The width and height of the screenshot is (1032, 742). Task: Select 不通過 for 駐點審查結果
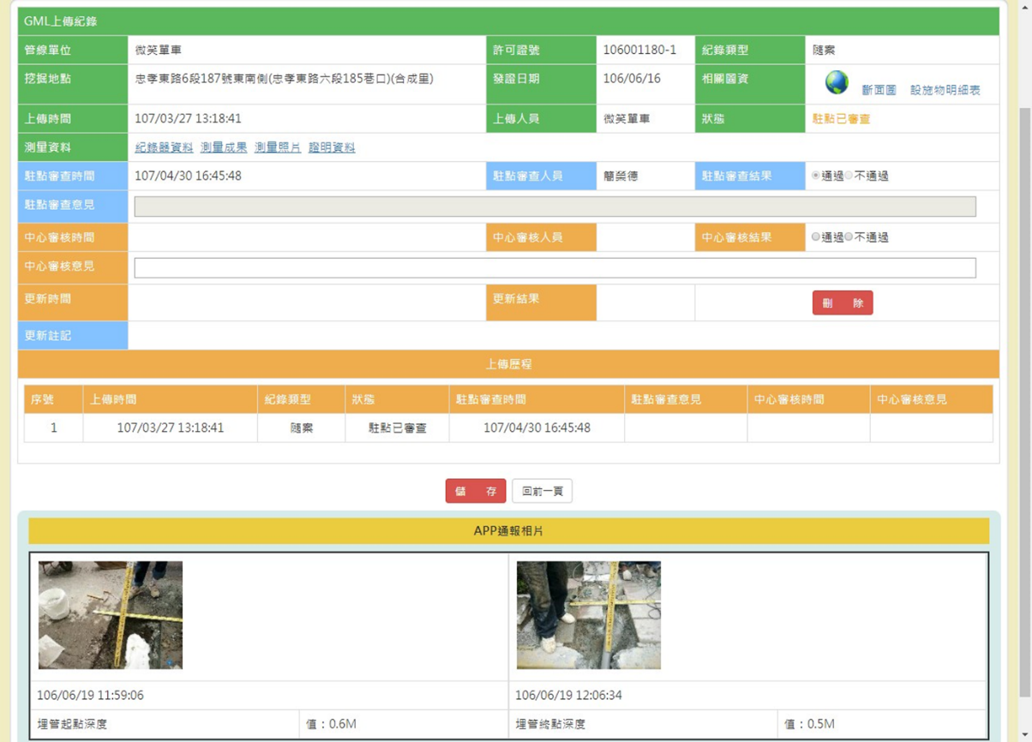click(x=849, y=176)
